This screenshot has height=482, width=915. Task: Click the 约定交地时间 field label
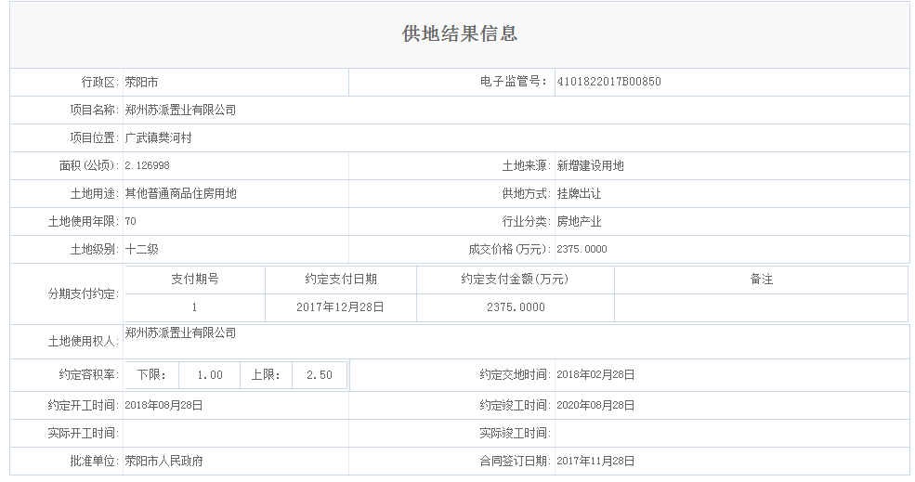click(x=516, y=374)
